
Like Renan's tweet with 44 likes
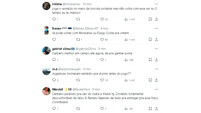[102, 40]
